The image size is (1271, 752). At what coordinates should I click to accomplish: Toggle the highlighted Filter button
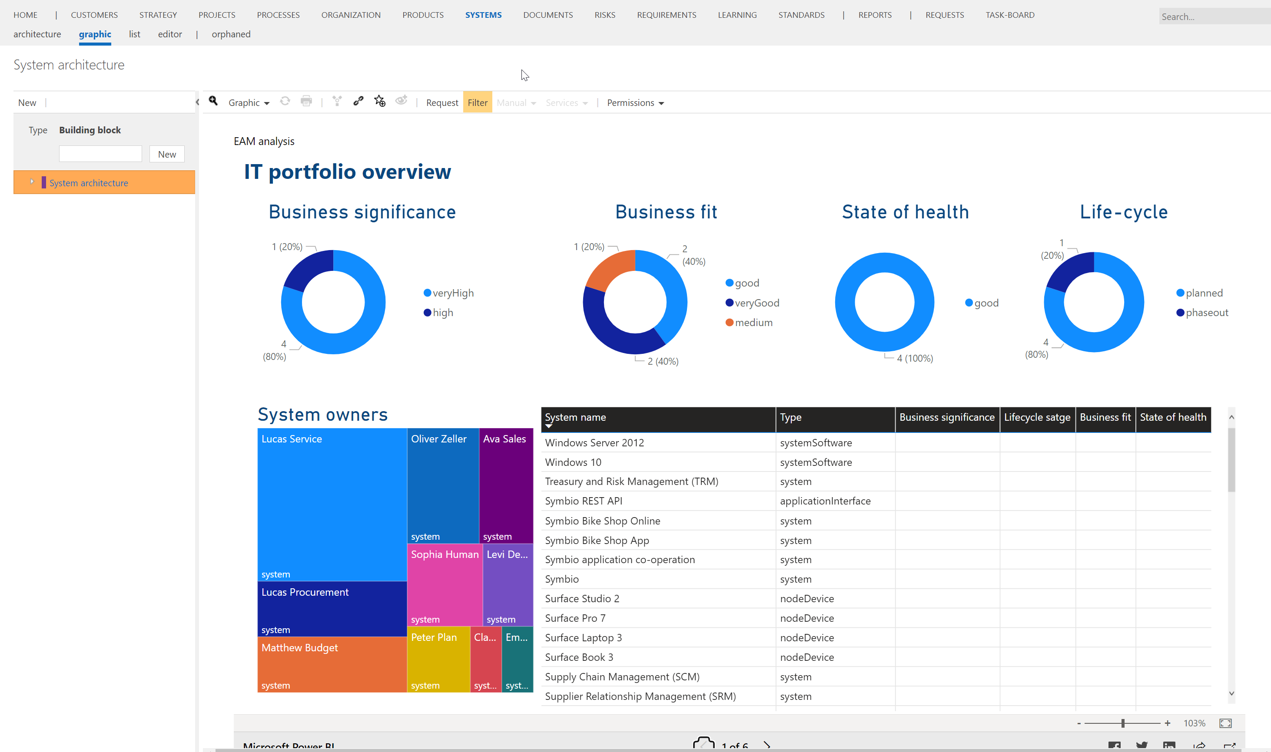coord(477,102)
